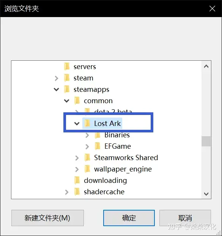
Task: Collapse the common folder node
Action: point(67,101)
